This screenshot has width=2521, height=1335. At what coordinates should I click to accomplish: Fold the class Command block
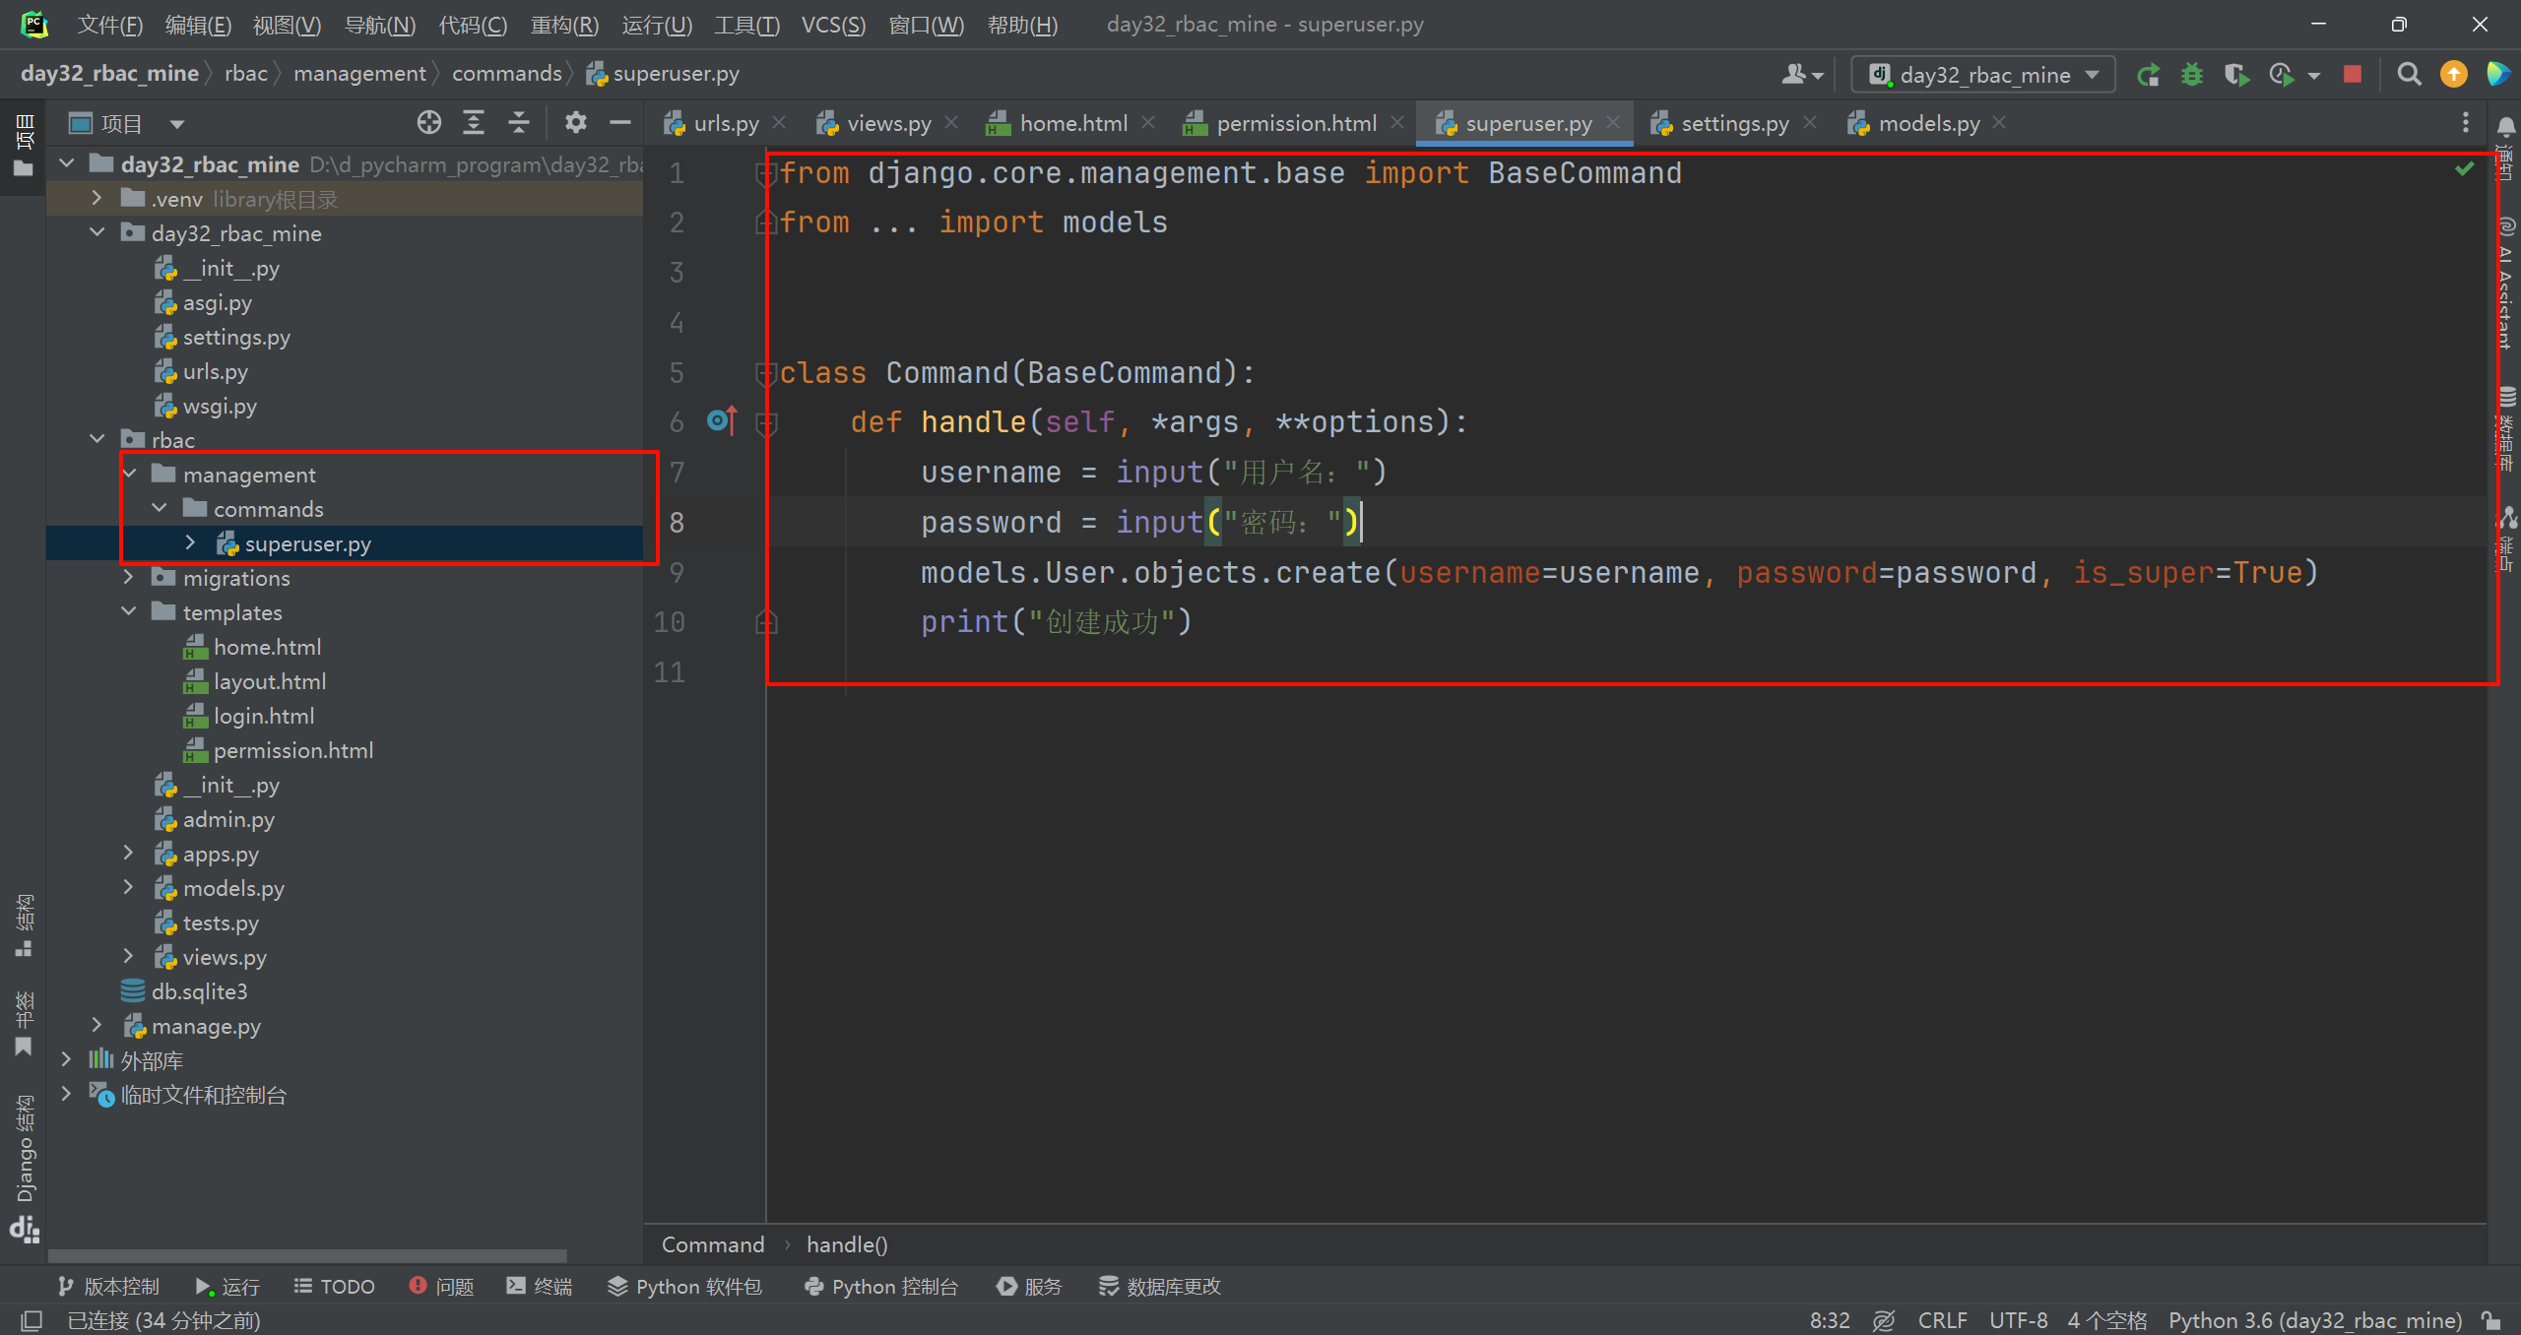coord(766,373)
